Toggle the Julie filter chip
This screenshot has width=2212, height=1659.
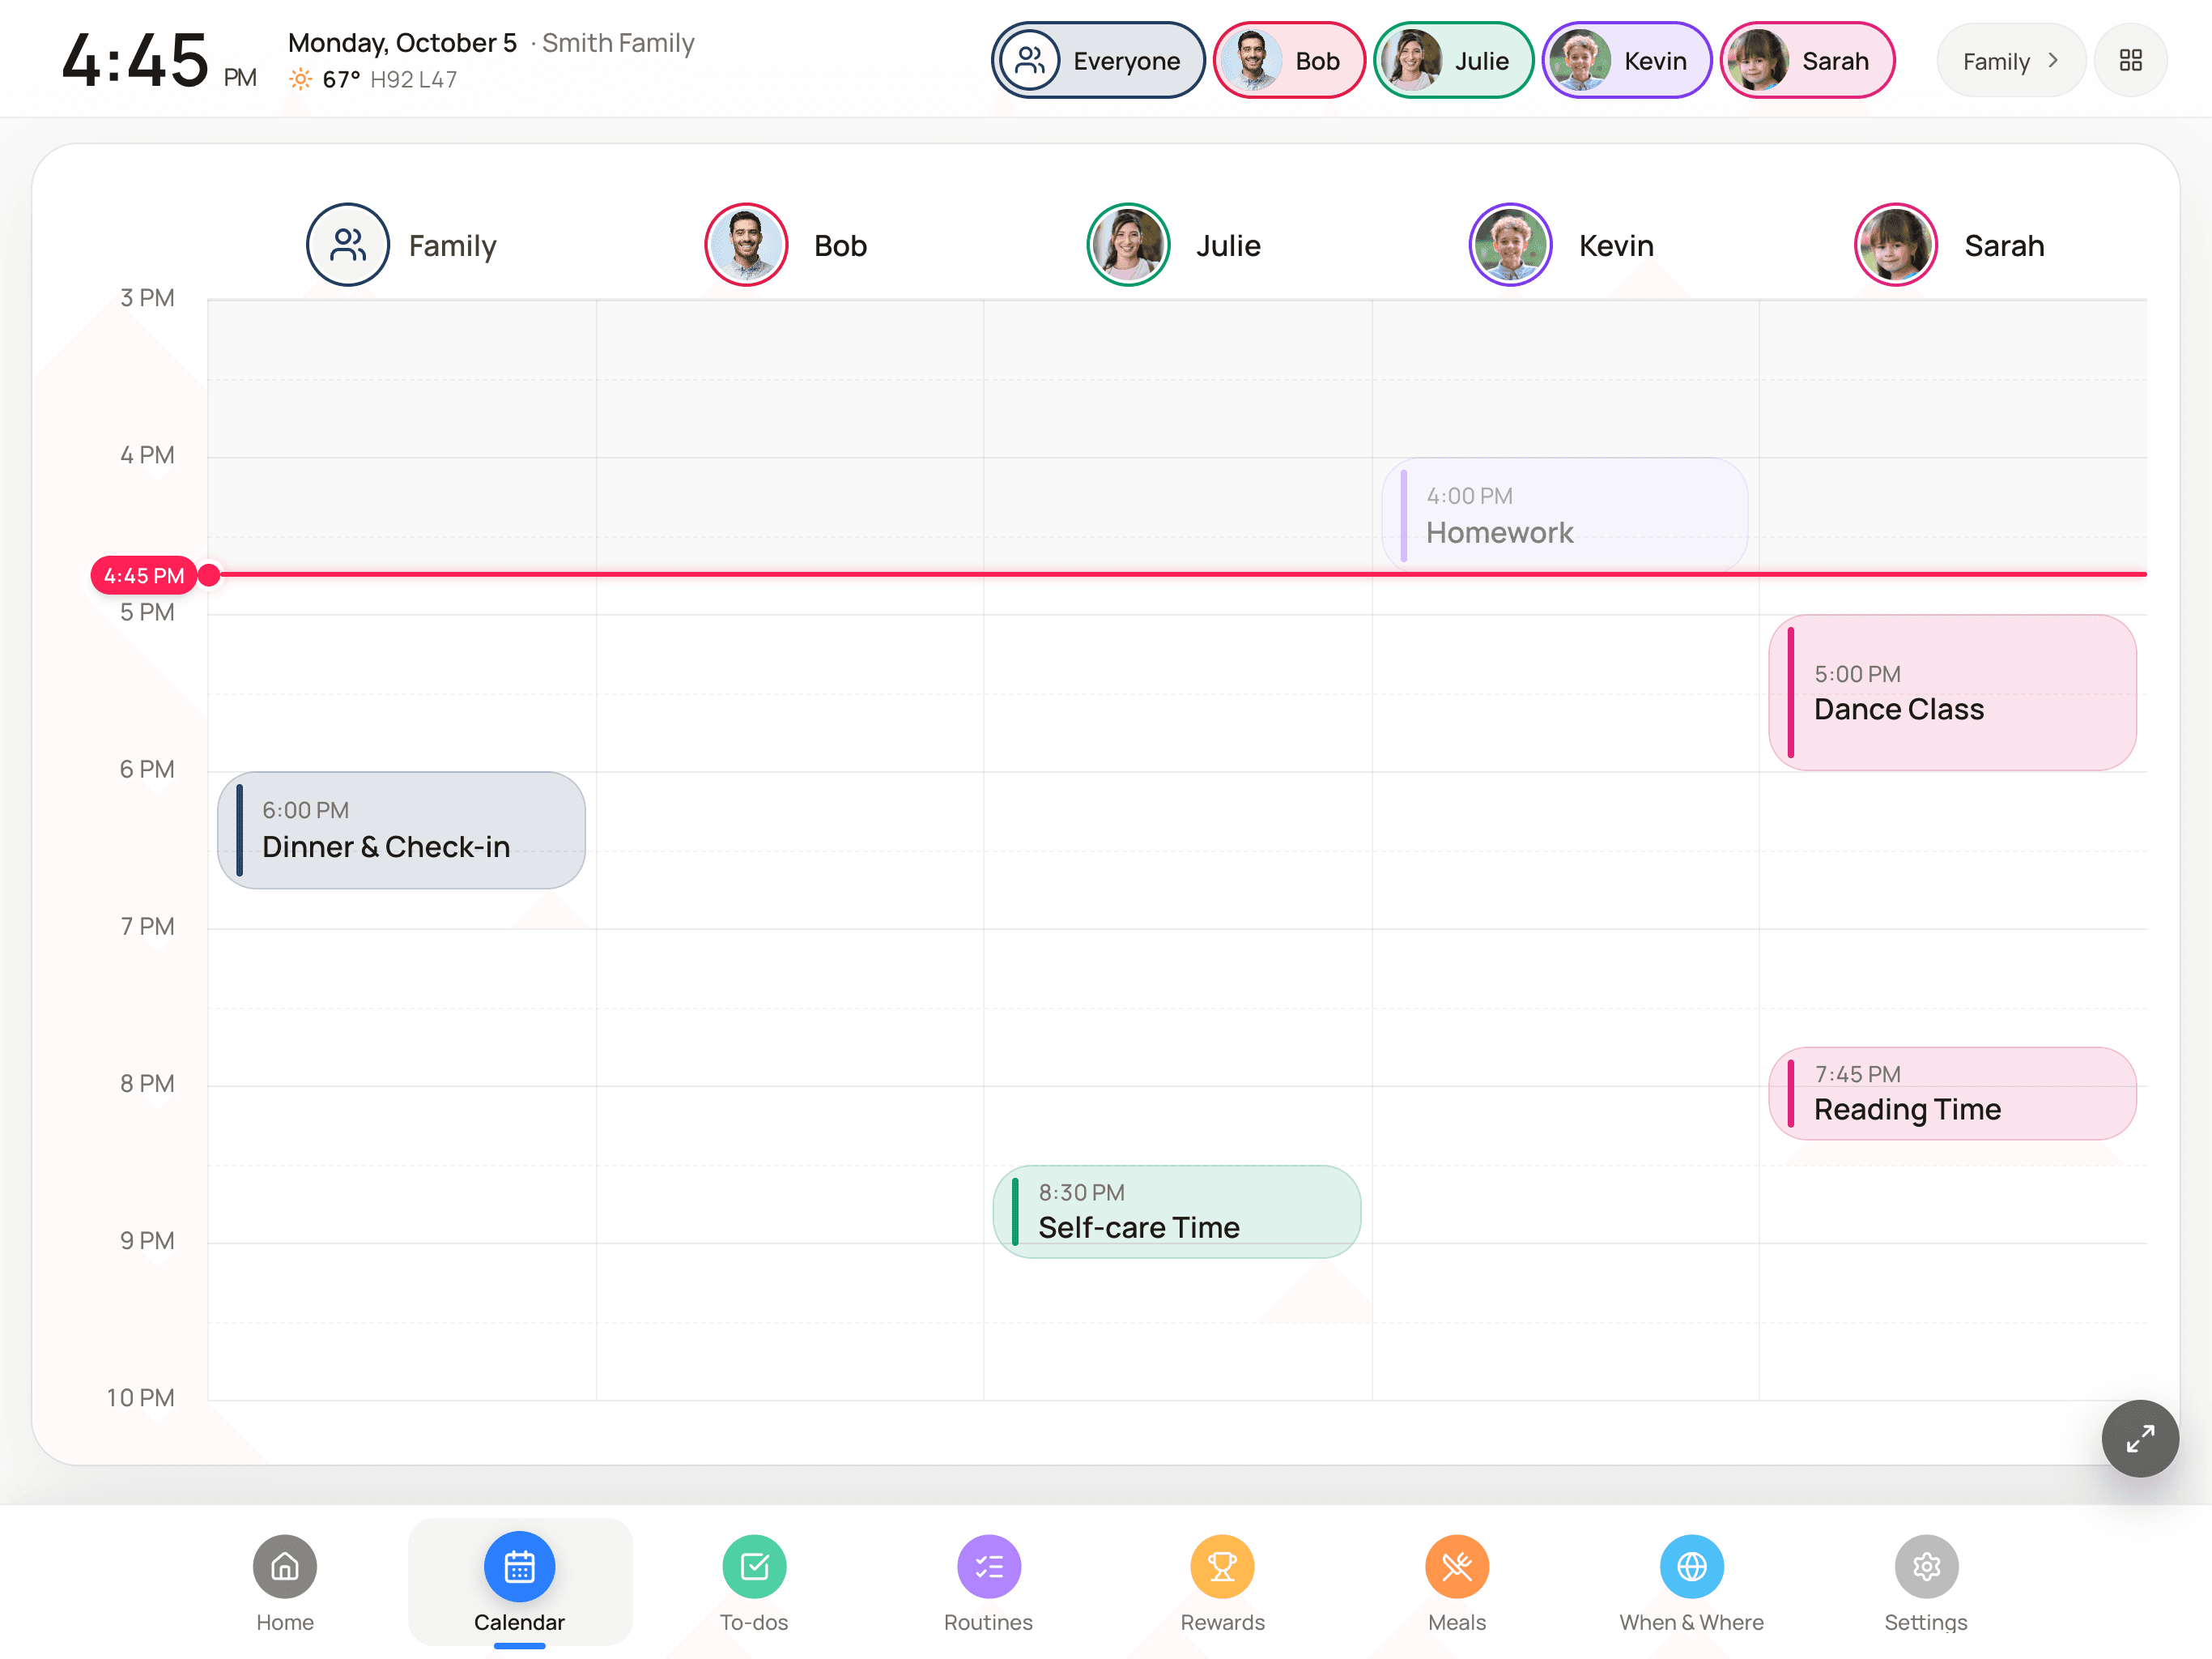point(1452,60)
